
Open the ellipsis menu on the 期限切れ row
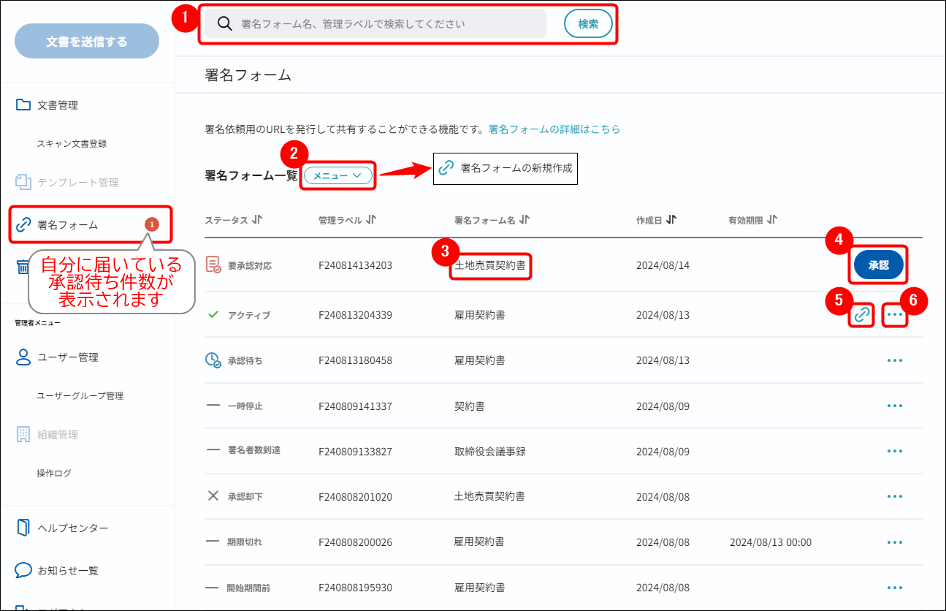895,542
